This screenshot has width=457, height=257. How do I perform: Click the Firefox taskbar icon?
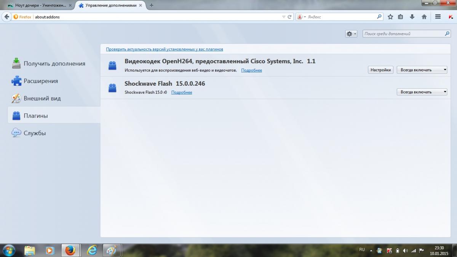[70, 250]
